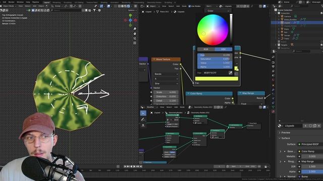
Task: Open the Select menu in the 3D viewport header
Action: click(x=27, y=6)
